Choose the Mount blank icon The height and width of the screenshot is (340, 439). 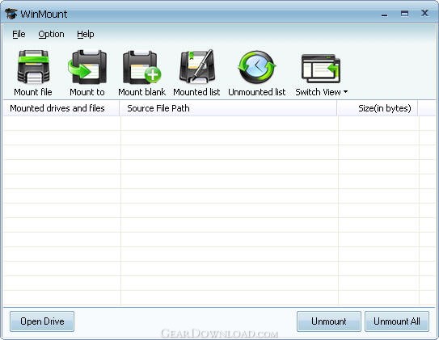142,67
